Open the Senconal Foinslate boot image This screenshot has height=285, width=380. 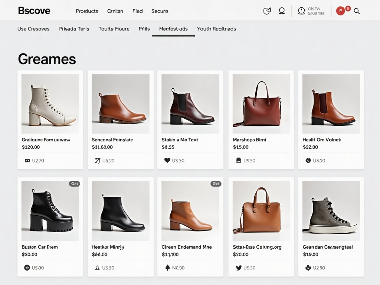tap(121, 104)
